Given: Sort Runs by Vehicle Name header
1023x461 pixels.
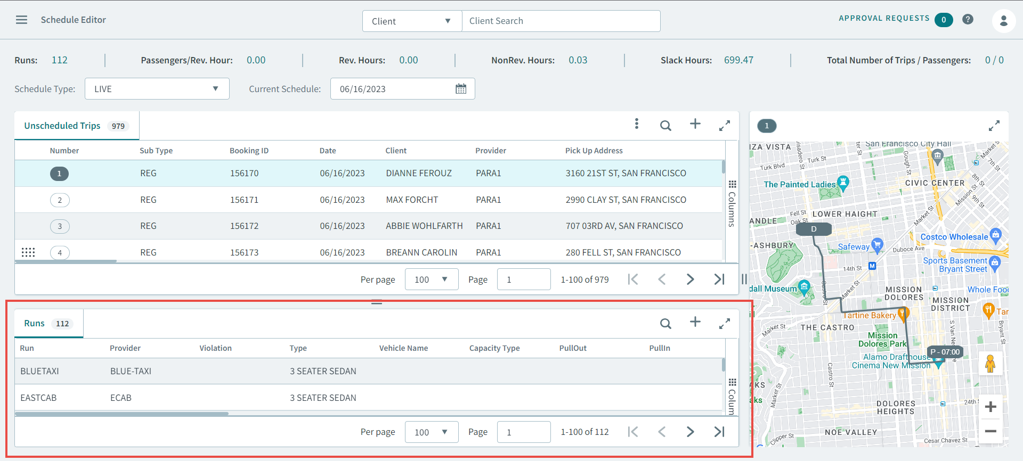Looking at the screenshot, I should [x=403, y=348].
